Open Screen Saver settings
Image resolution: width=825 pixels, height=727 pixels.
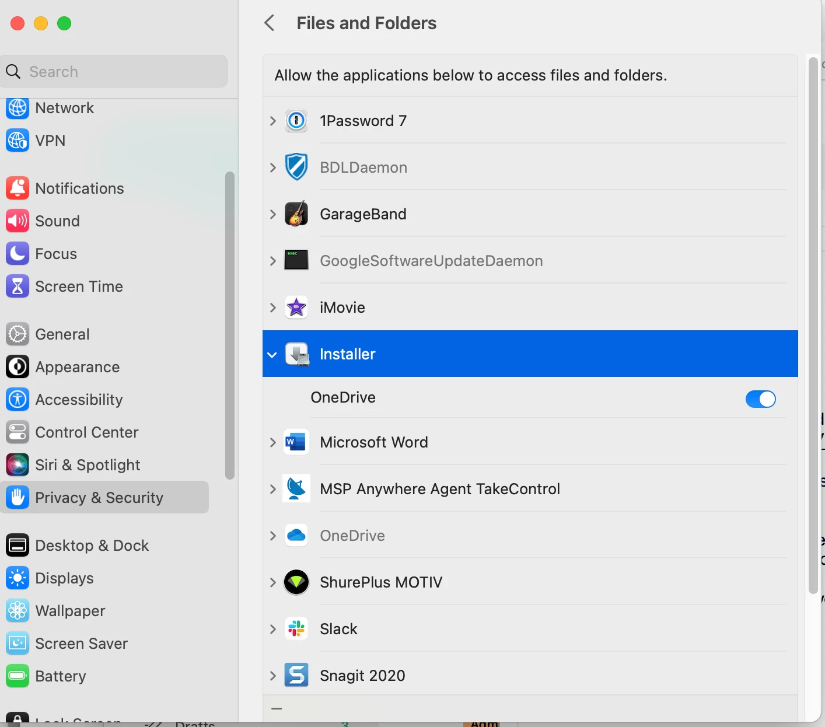tap(104, 644)
